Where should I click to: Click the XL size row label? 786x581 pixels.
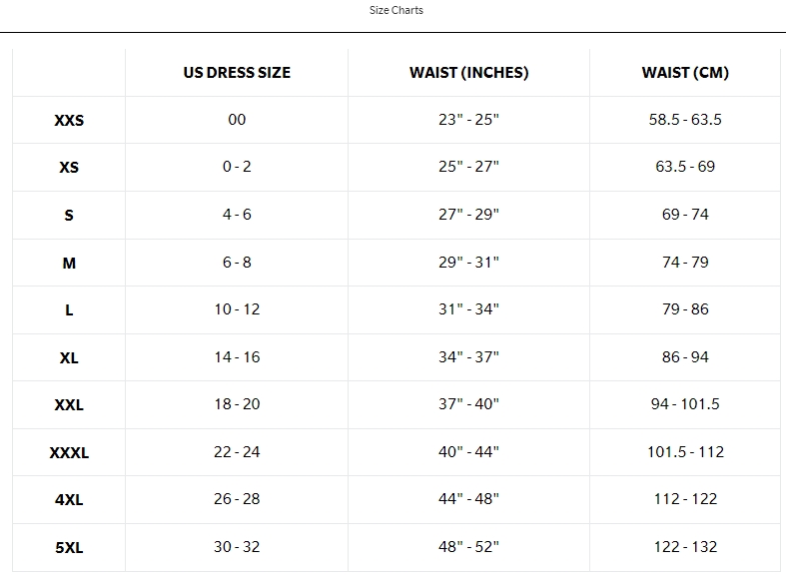point(69,357)
